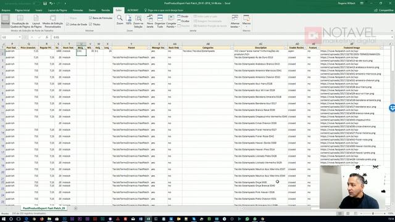Open the Post Status column filter dropdown
The height and width of the screenshot is (222, 395).
pos(17,47)
